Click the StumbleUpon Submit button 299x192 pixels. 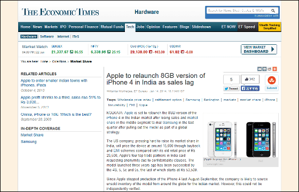tap(272, 88)
